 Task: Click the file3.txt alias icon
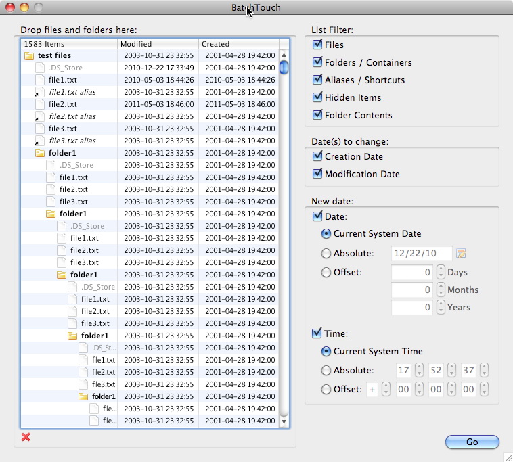[x=39, y=141]
